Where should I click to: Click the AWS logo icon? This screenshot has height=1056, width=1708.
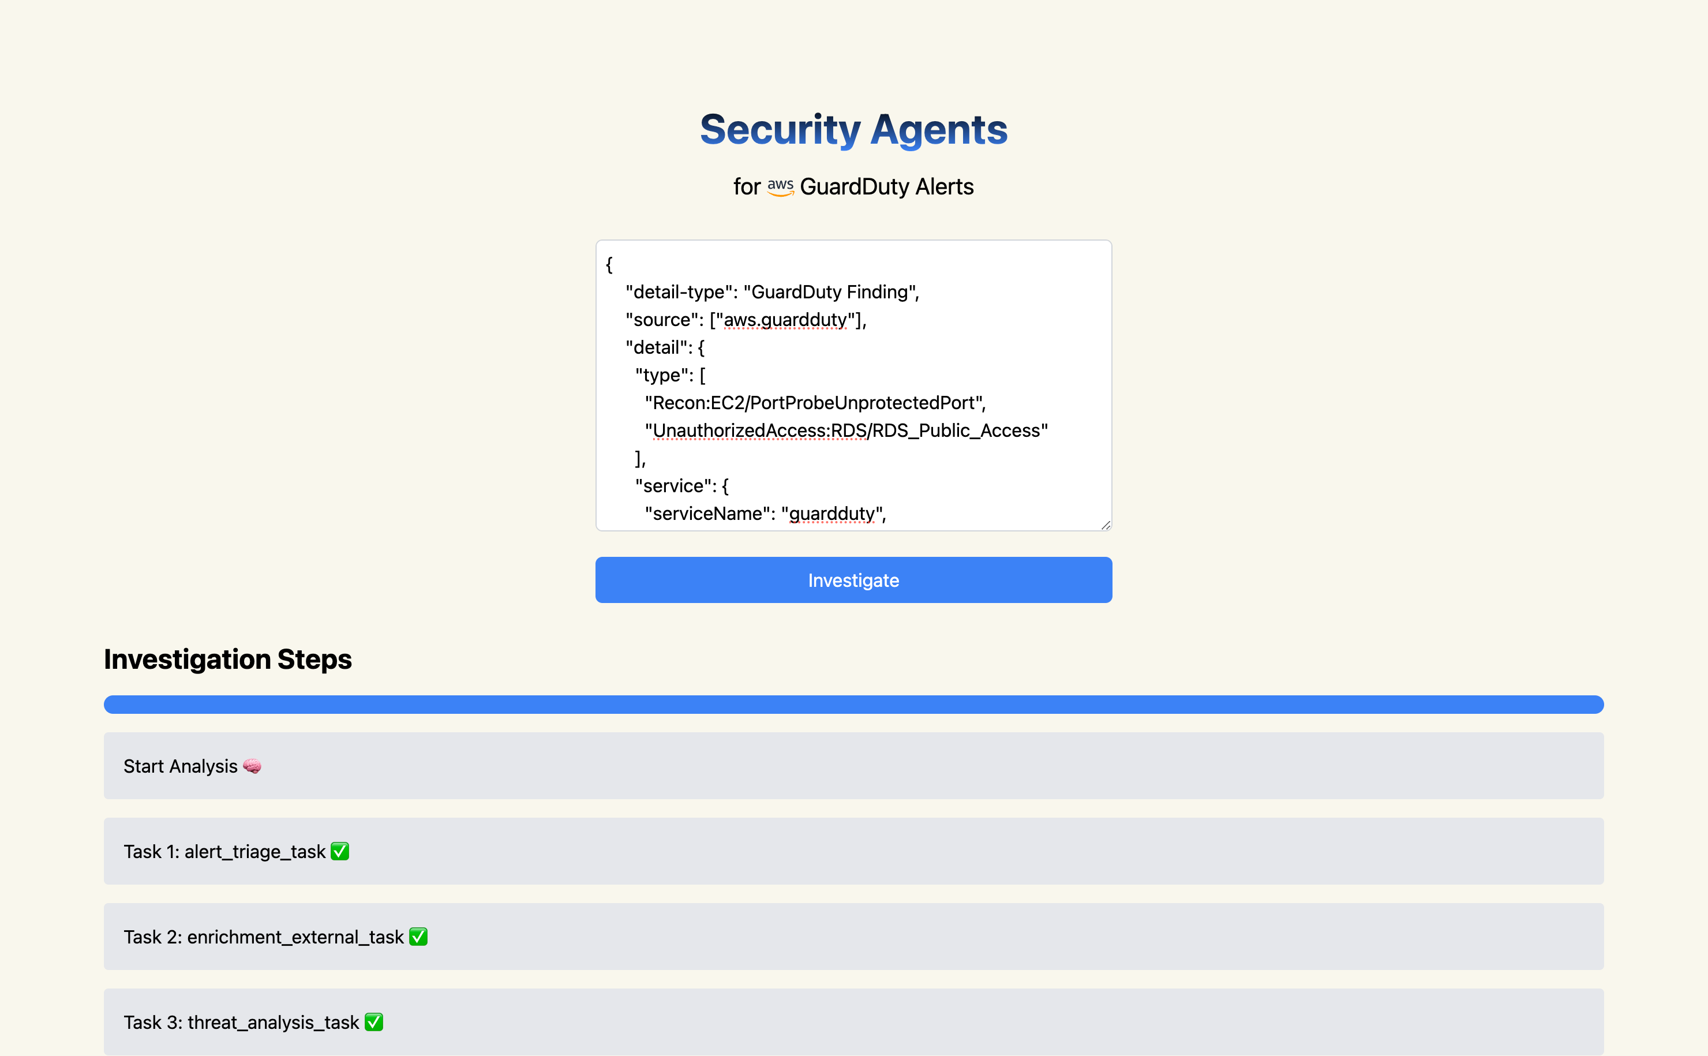[780, 186]
